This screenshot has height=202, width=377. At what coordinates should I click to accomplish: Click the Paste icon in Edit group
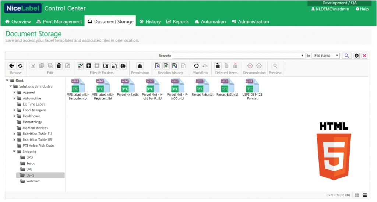click(50, 66)
